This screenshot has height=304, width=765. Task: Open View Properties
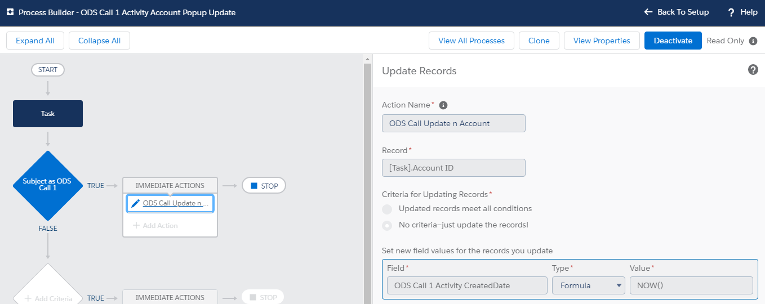[x=601, y=41]
